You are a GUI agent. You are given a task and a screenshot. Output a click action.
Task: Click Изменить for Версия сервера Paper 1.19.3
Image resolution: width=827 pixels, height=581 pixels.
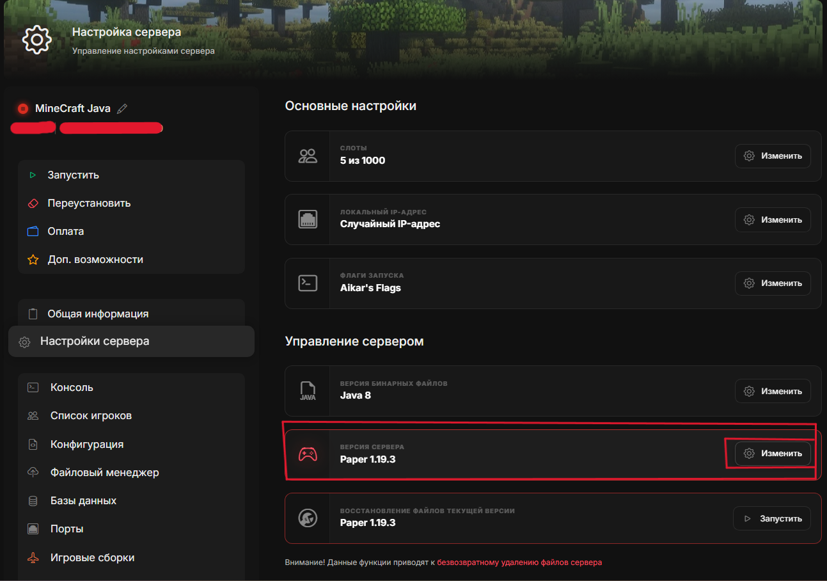(773, 453)
